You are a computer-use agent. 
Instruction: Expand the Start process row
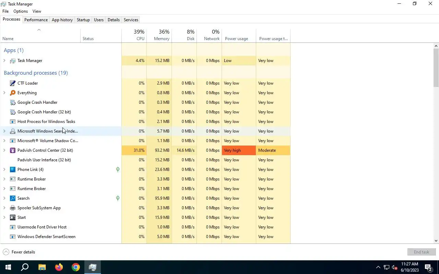tap(4, 217)
